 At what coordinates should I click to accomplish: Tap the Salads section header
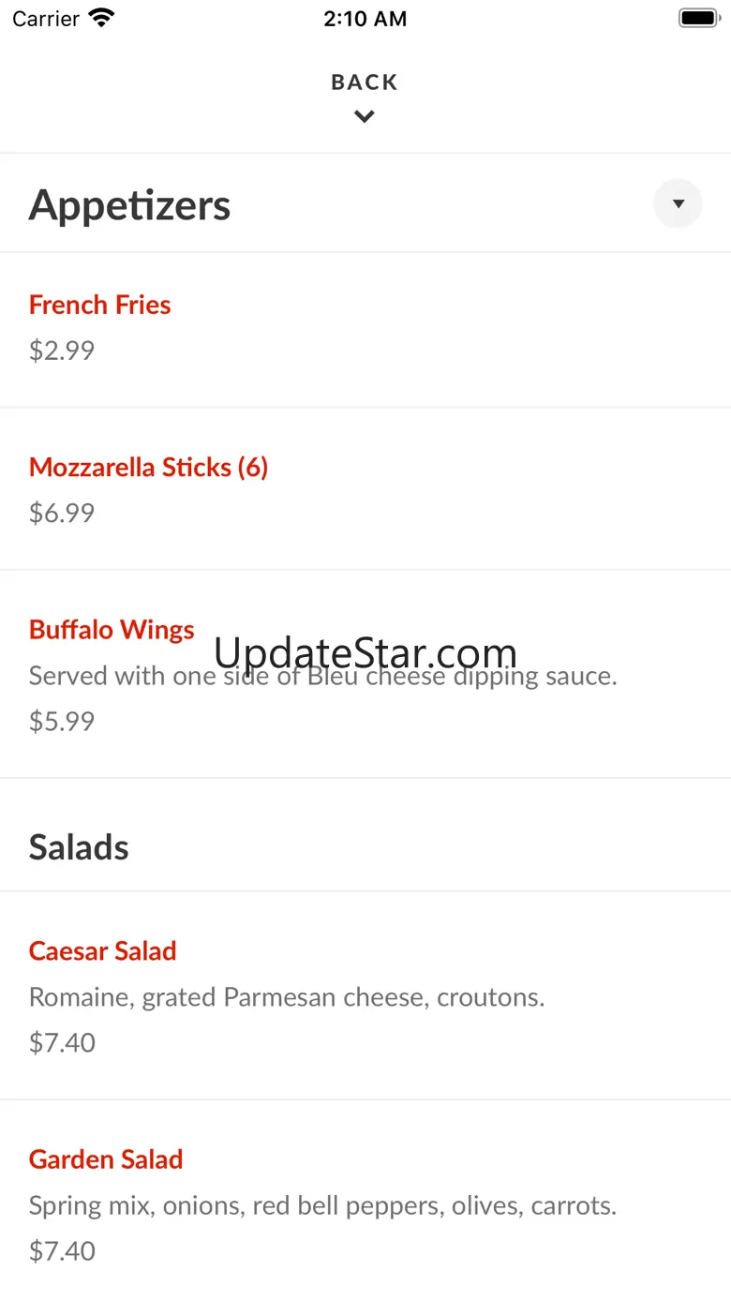click(x=79, y=847)
